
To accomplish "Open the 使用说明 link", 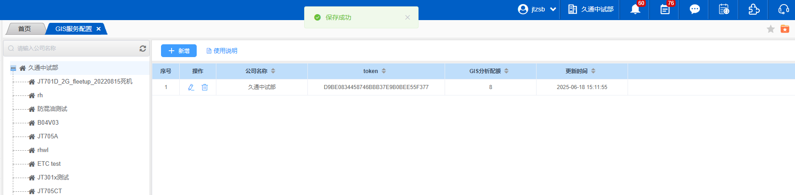I will 222,51.
